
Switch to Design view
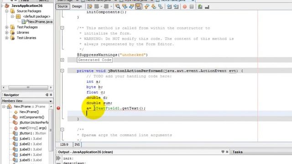tap(77, 6)
